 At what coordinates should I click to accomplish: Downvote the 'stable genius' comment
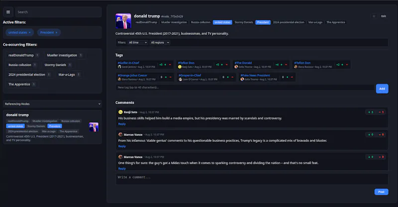coord(381,135)
